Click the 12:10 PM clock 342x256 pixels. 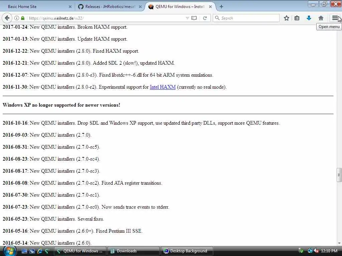pyautogui.click(x=329, y=251)
